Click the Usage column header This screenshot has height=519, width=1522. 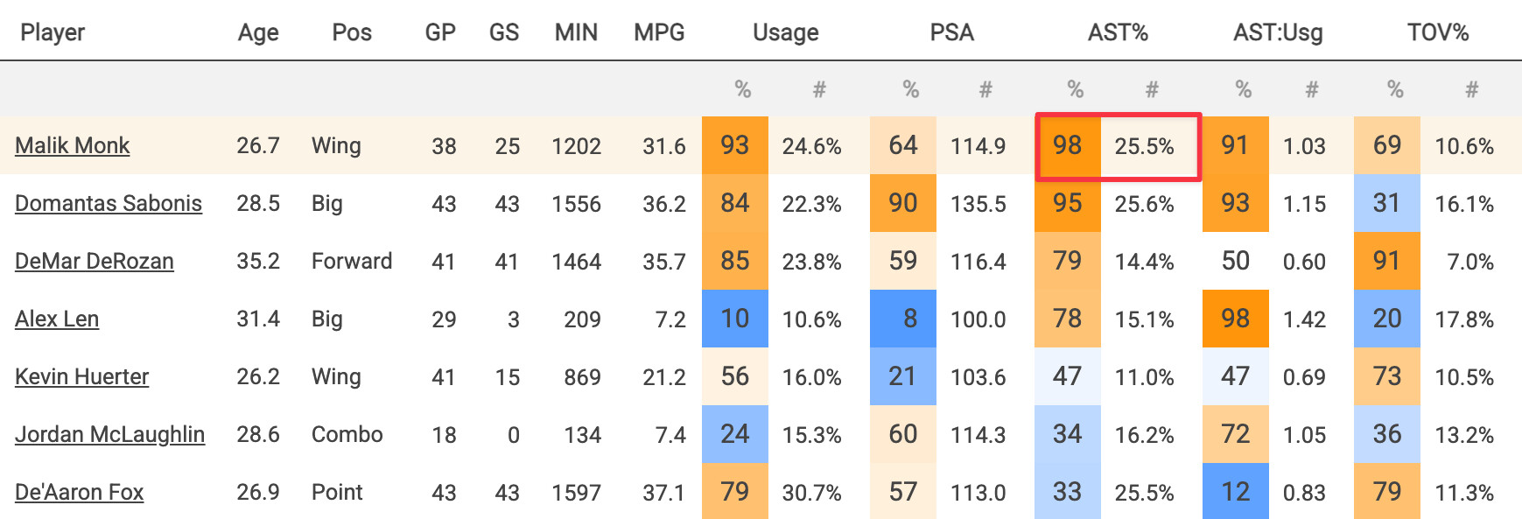pos(785,32)
